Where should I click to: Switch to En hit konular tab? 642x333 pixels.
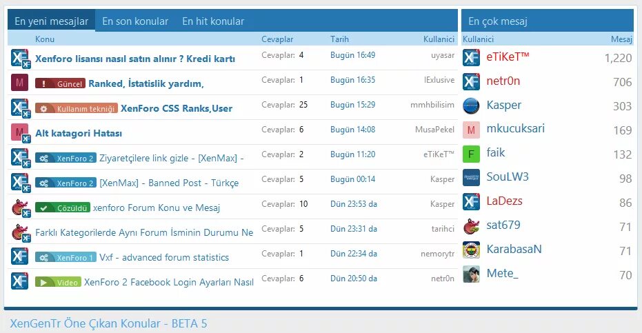(x=213, y=21)
